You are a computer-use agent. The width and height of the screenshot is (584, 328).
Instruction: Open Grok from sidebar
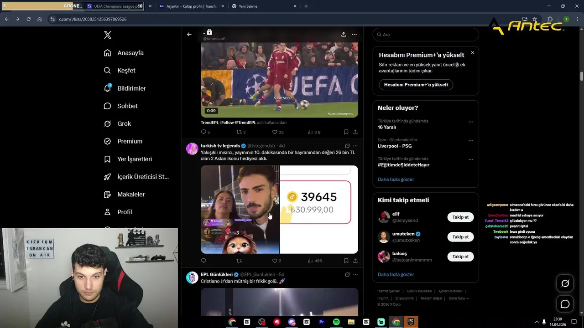coord(117,123)
